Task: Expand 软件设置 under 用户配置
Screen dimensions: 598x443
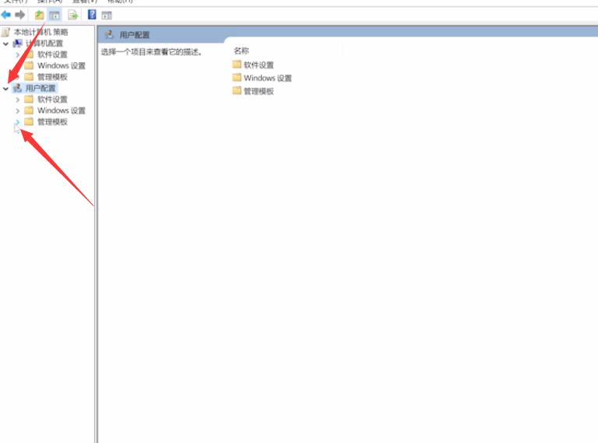Action: point(18,99)
